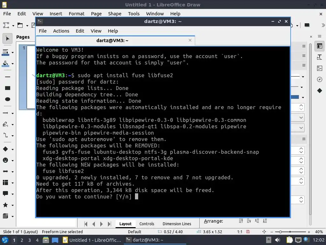This screenshot has height=245, width=326.
Task: Choose the Ellipse tool
Action: tap(8, 99)
